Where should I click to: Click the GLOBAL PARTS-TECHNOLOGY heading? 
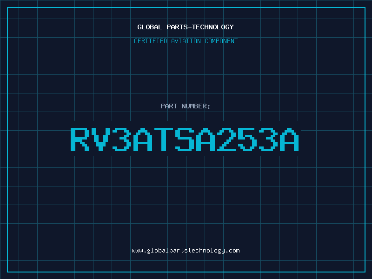(186, 27)
